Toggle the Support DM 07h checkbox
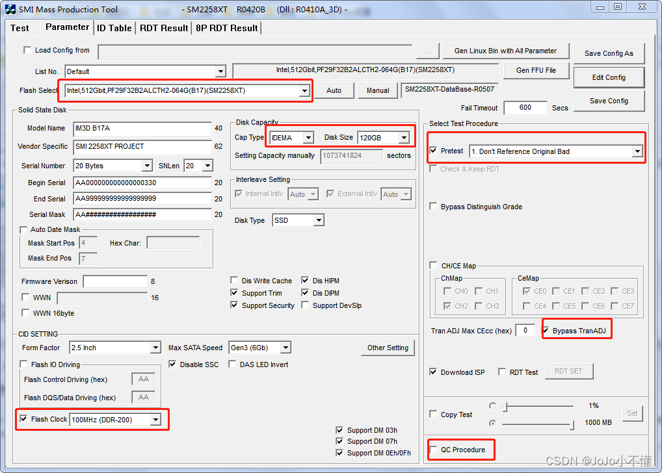Viewport: 662px width, 473px height. point(339,441)
